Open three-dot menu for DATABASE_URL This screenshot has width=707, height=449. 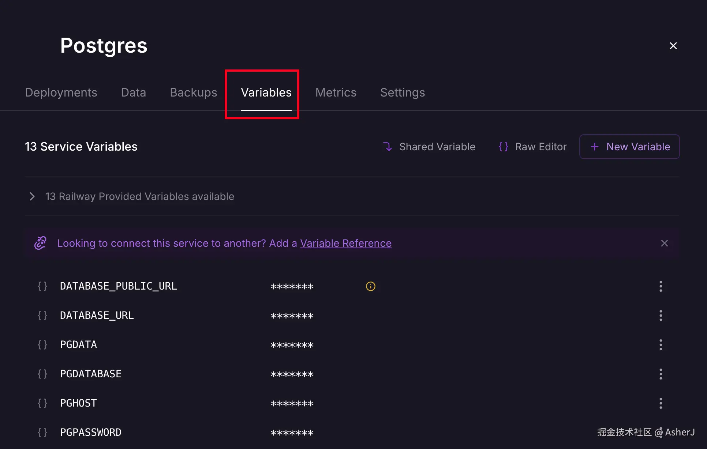[x=661, y=316]
